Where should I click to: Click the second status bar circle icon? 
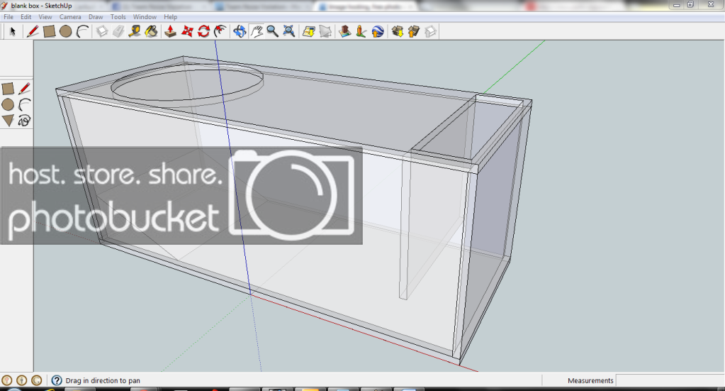pyautogui.click(x=22, y=380)
